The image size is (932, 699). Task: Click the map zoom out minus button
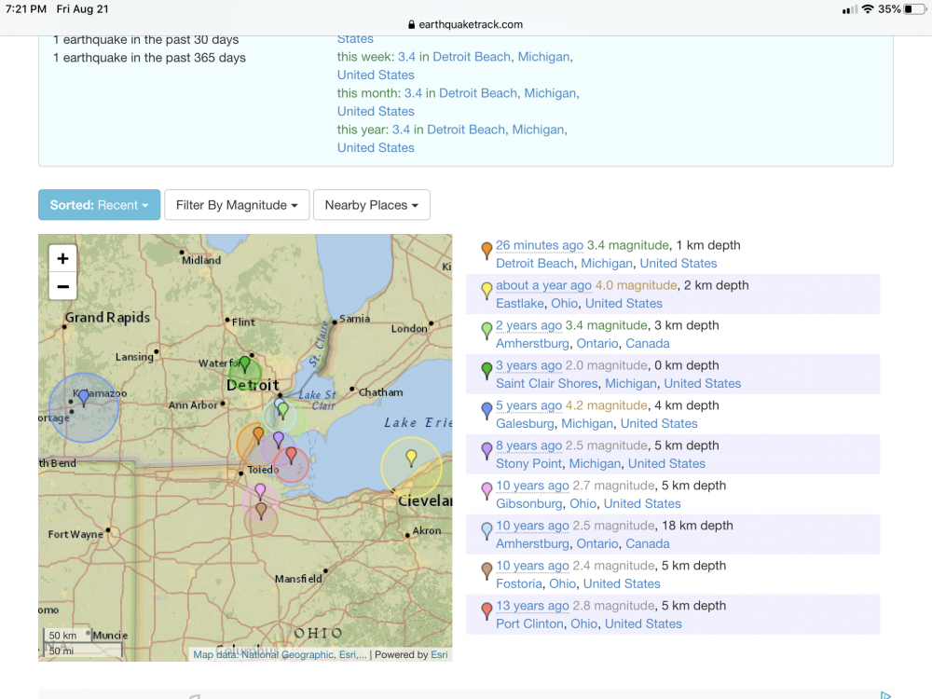click(62, 286)
